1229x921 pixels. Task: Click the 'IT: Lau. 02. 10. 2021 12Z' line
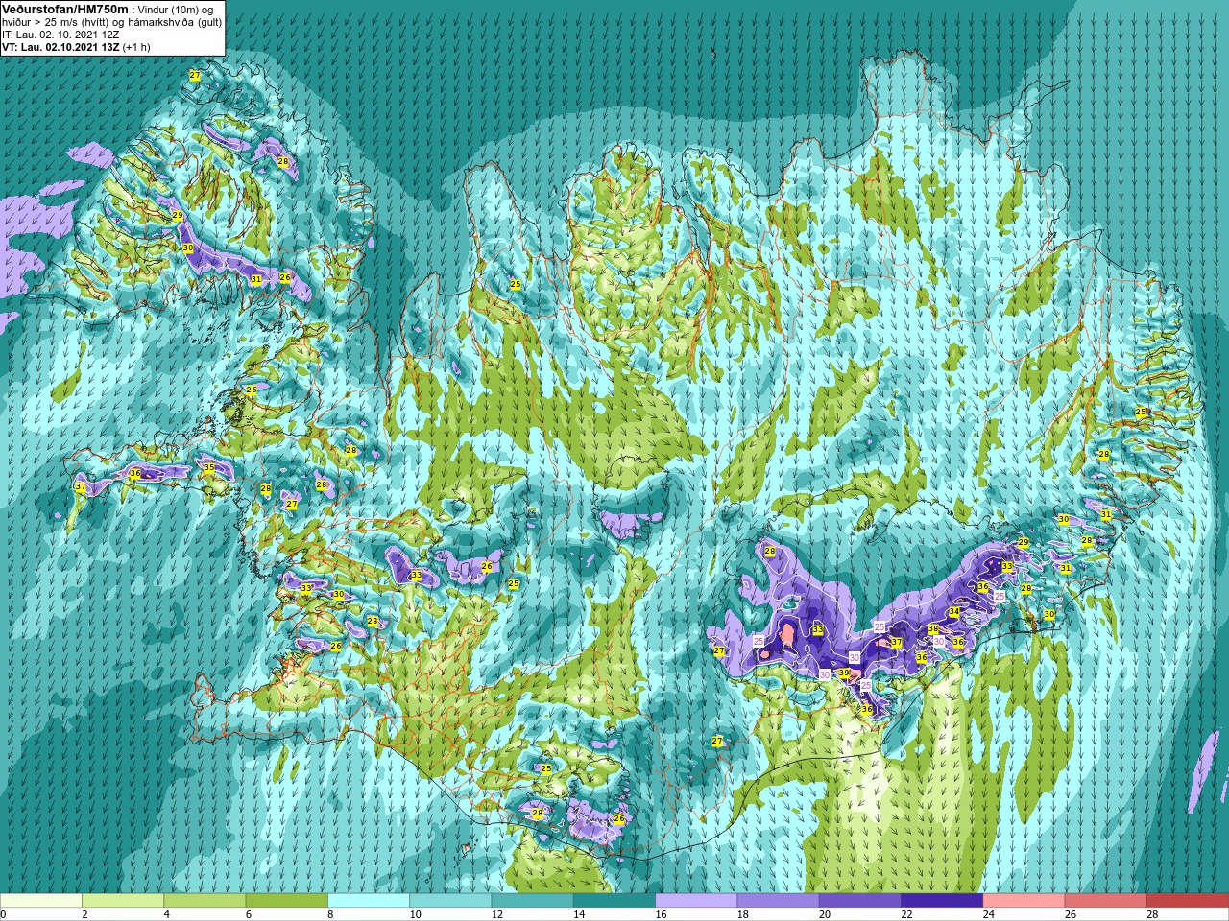(60, 35)
